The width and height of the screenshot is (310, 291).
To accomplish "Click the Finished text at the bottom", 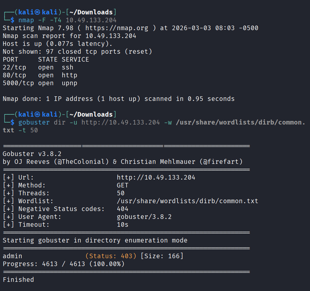I will 18,280.
